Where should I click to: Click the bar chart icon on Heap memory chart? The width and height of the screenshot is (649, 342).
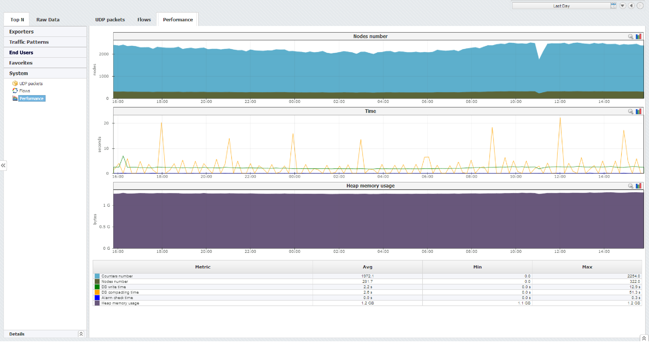[x=638, y=186]
